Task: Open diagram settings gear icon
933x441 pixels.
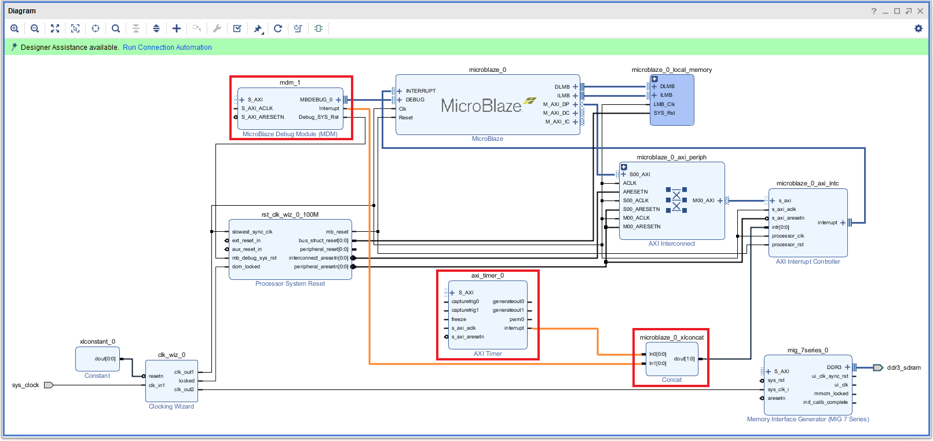Action: click(919, 28)
